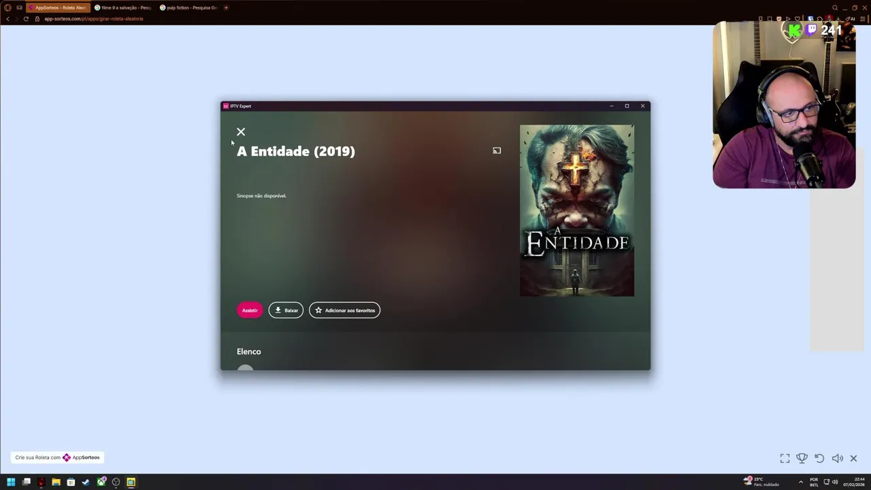The height and width of the screenshot is (490, 871).
Task: Open the Windows Start menu
Action: click(11, 482)
